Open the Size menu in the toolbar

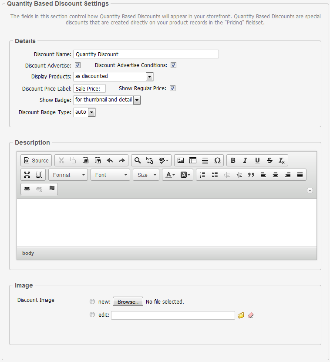pyautogui.click(x=146, y=175)
